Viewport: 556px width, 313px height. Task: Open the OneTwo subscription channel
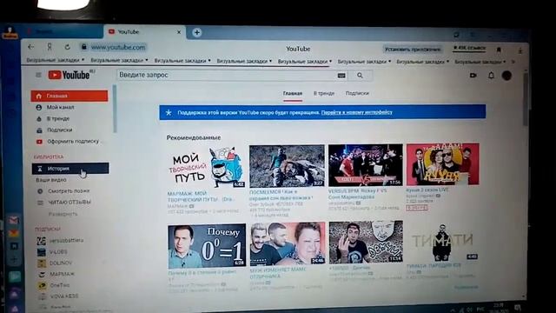click(x=53, y=285)
